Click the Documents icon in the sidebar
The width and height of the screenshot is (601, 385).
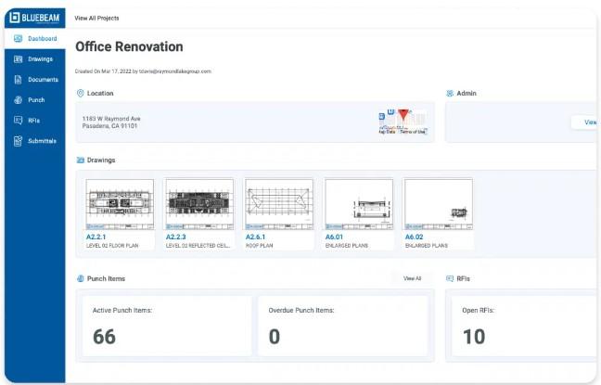pos(18,80)
